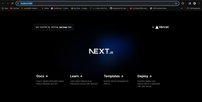Screen dimensions: 202x102
Task: Open the All Bookmarks folder
Action: tap(194, 8)
